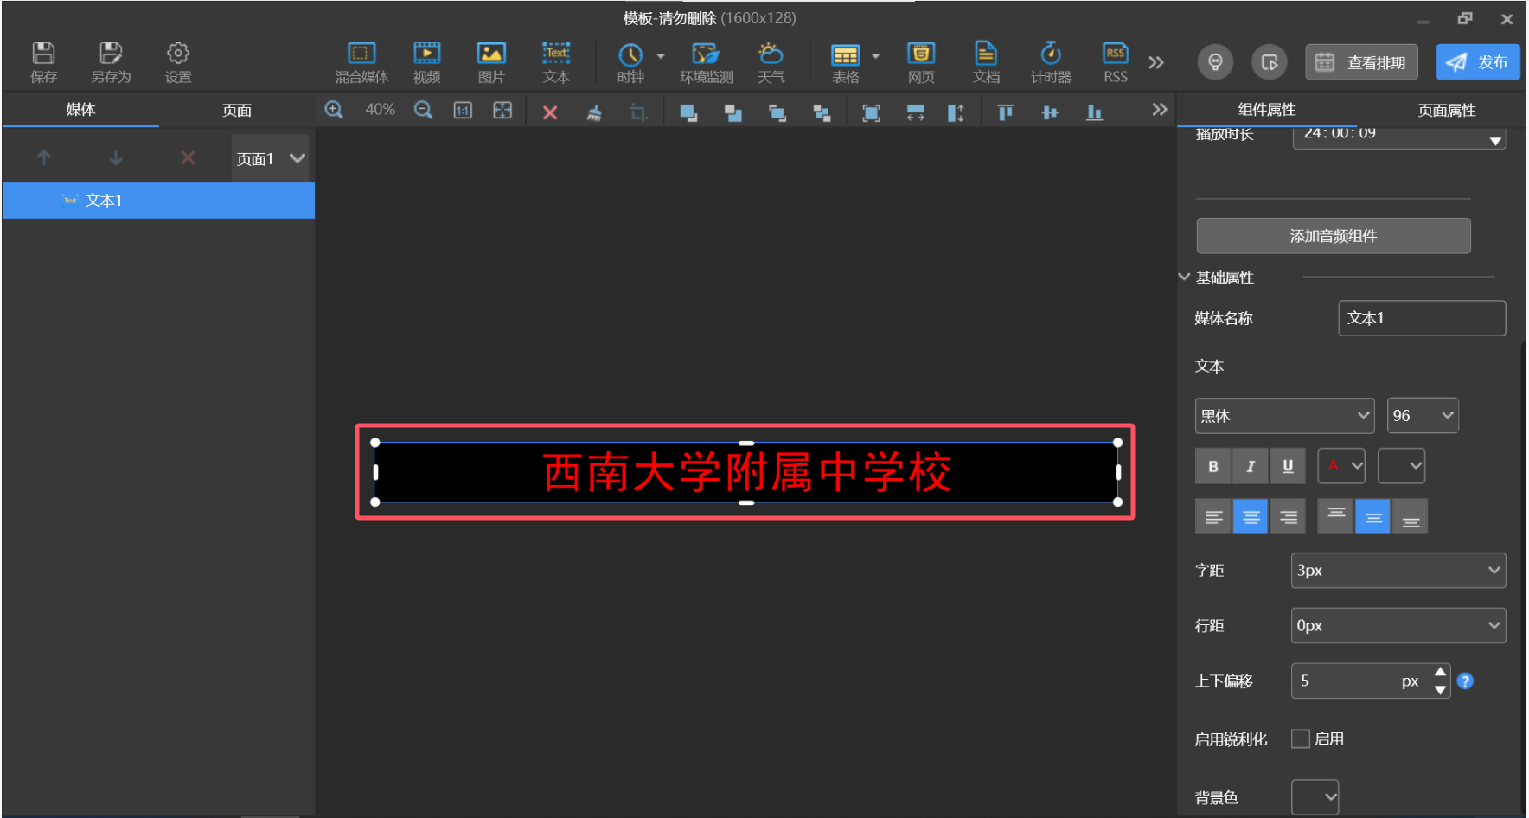Click the 发布 publish button
The width and height of the screenshot is (1529, 818).
point(1477,62)
